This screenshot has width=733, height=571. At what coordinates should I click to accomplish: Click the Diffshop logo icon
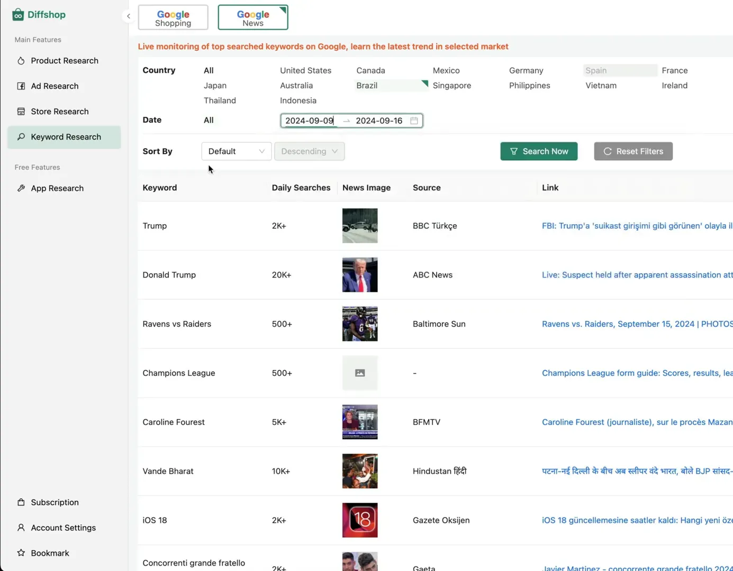click(x=18, y=14)
